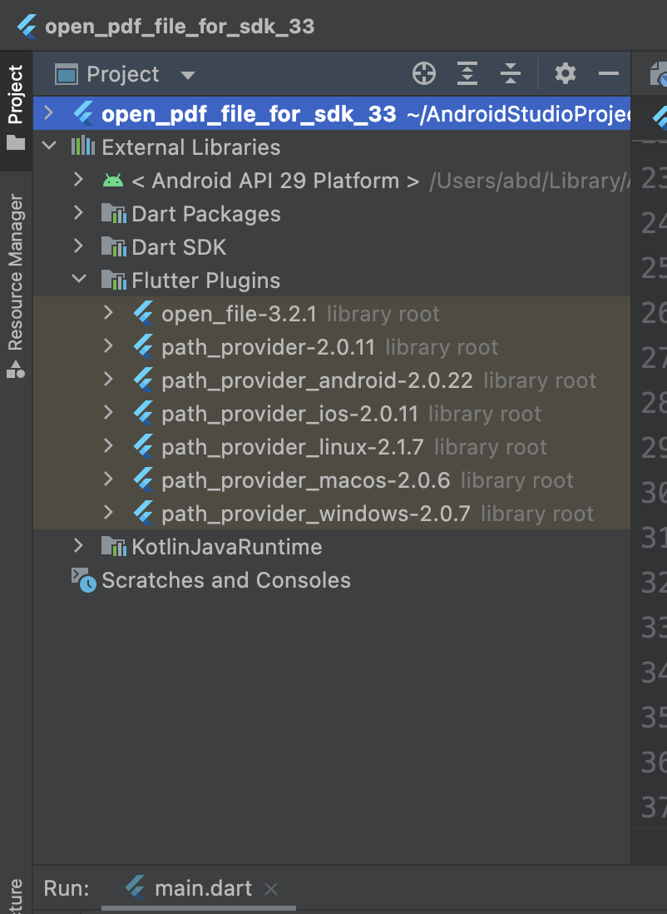Click the Expand All toolbar icon
This screenshot has width=667, height=914.
[x=467, y=74]
